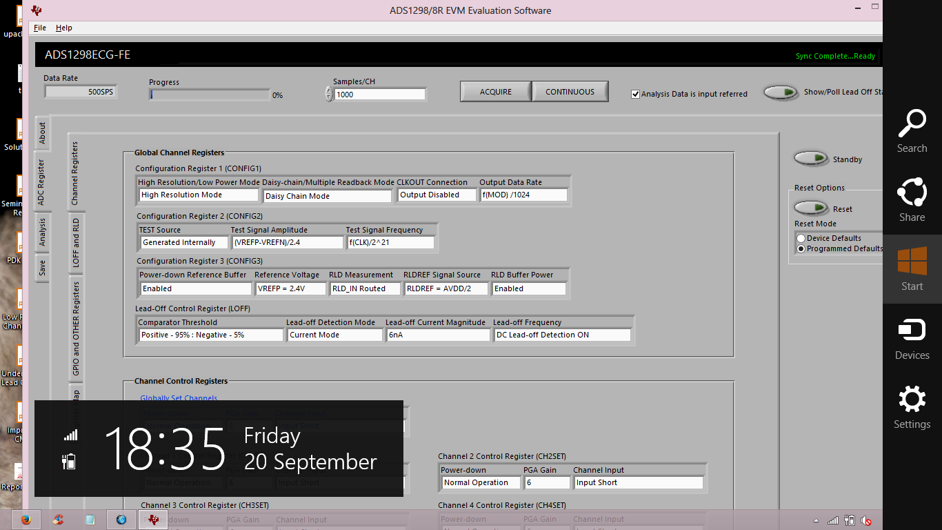Click the notepad-style taskbar icon
This screenshot has width=942, height=530.
point(90,520)
